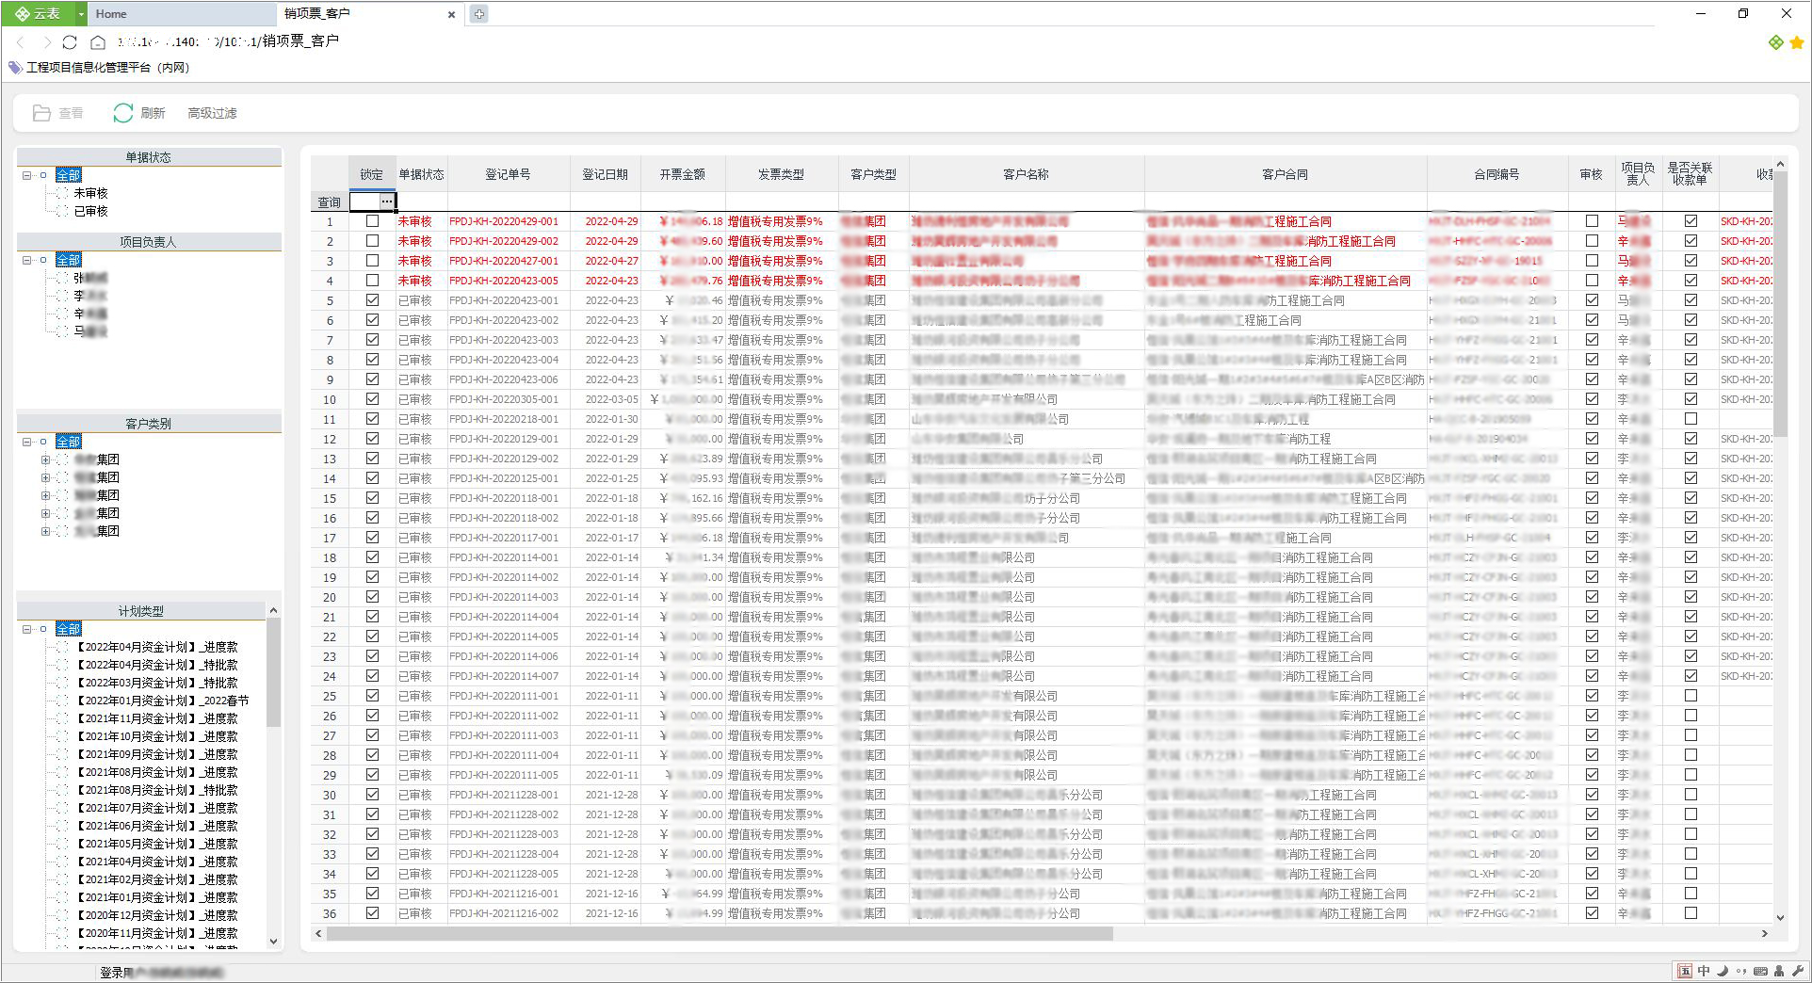The width and height of the screenshot is (1812, 983).
Task: Click the 开票金额 column header
Action: coord(683,174)
